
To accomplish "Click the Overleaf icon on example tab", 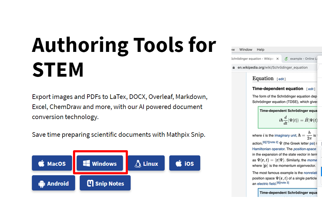I will (286, 59).
